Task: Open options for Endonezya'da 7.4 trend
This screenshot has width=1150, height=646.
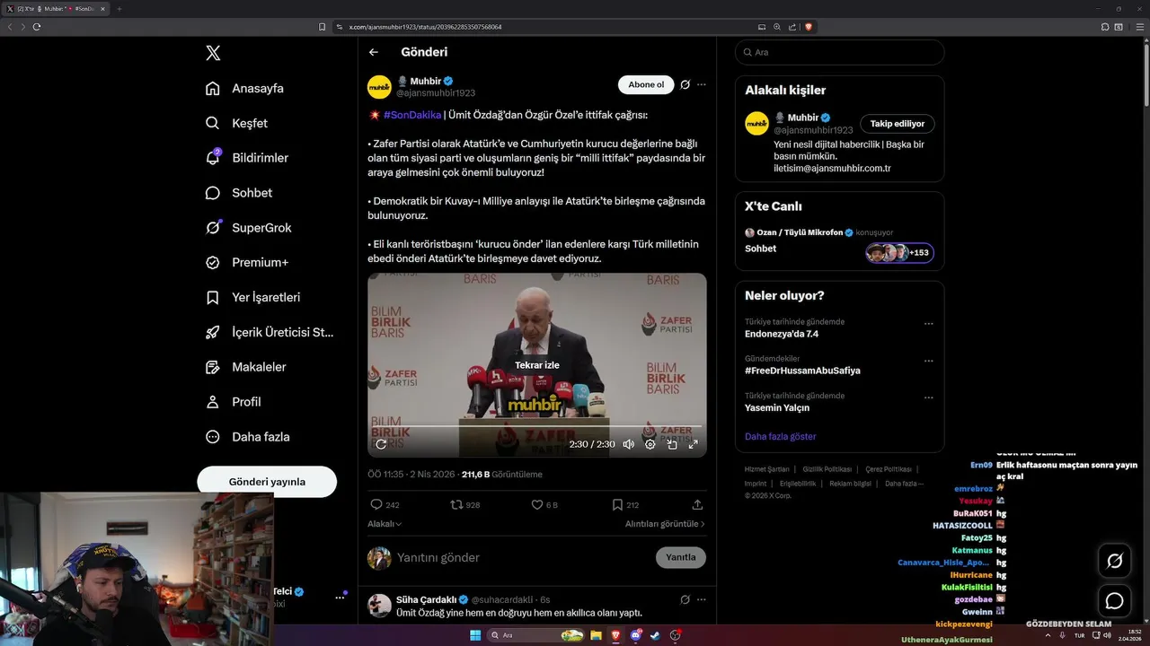Action: (x=929, y=324)
